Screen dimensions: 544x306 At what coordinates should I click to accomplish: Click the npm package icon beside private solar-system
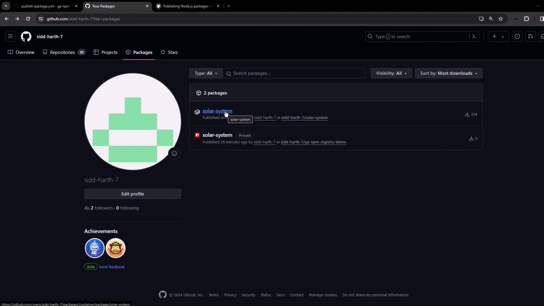coord(197,135)
